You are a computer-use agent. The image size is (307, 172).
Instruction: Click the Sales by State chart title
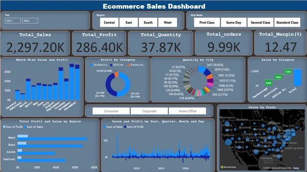click(262, 107)
